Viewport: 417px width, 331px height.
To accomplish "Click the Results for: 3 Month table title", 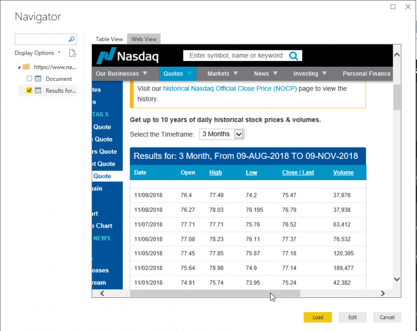I will click(x=246, y=156).
